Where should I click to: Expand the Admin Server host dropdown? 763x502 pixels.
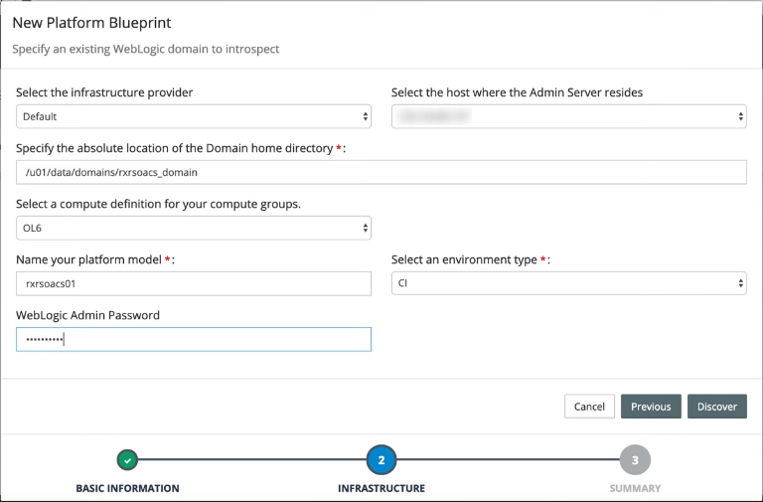click(x=568, y=116)
